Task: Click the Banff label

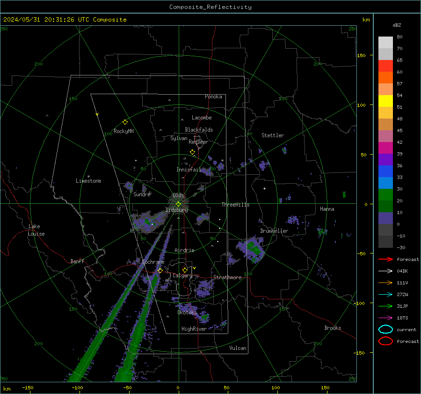Action: coord(77,261)
